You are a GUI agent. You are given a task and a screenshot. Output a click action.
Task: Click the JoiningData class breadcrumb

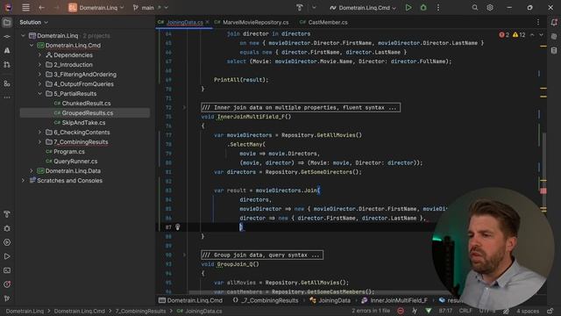[x=330, y=300]
